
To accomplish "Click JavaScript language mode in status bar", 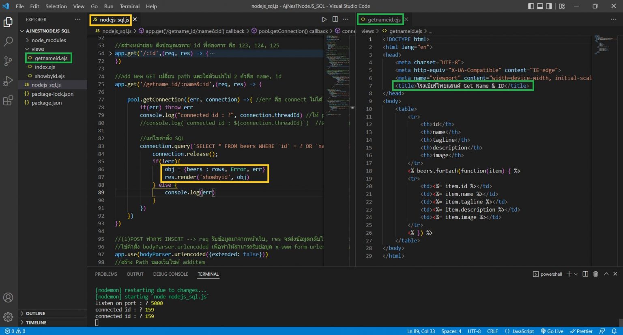I will click(x=520, y=331).
